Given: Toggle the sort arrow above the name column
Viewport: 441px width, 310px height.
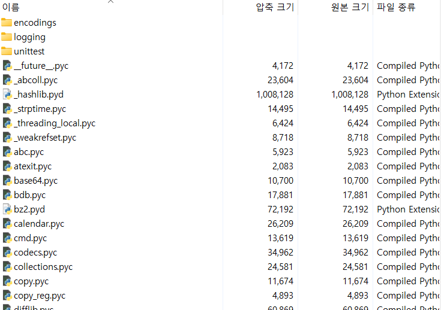Looking at the screenshot, I should [110, 2].
